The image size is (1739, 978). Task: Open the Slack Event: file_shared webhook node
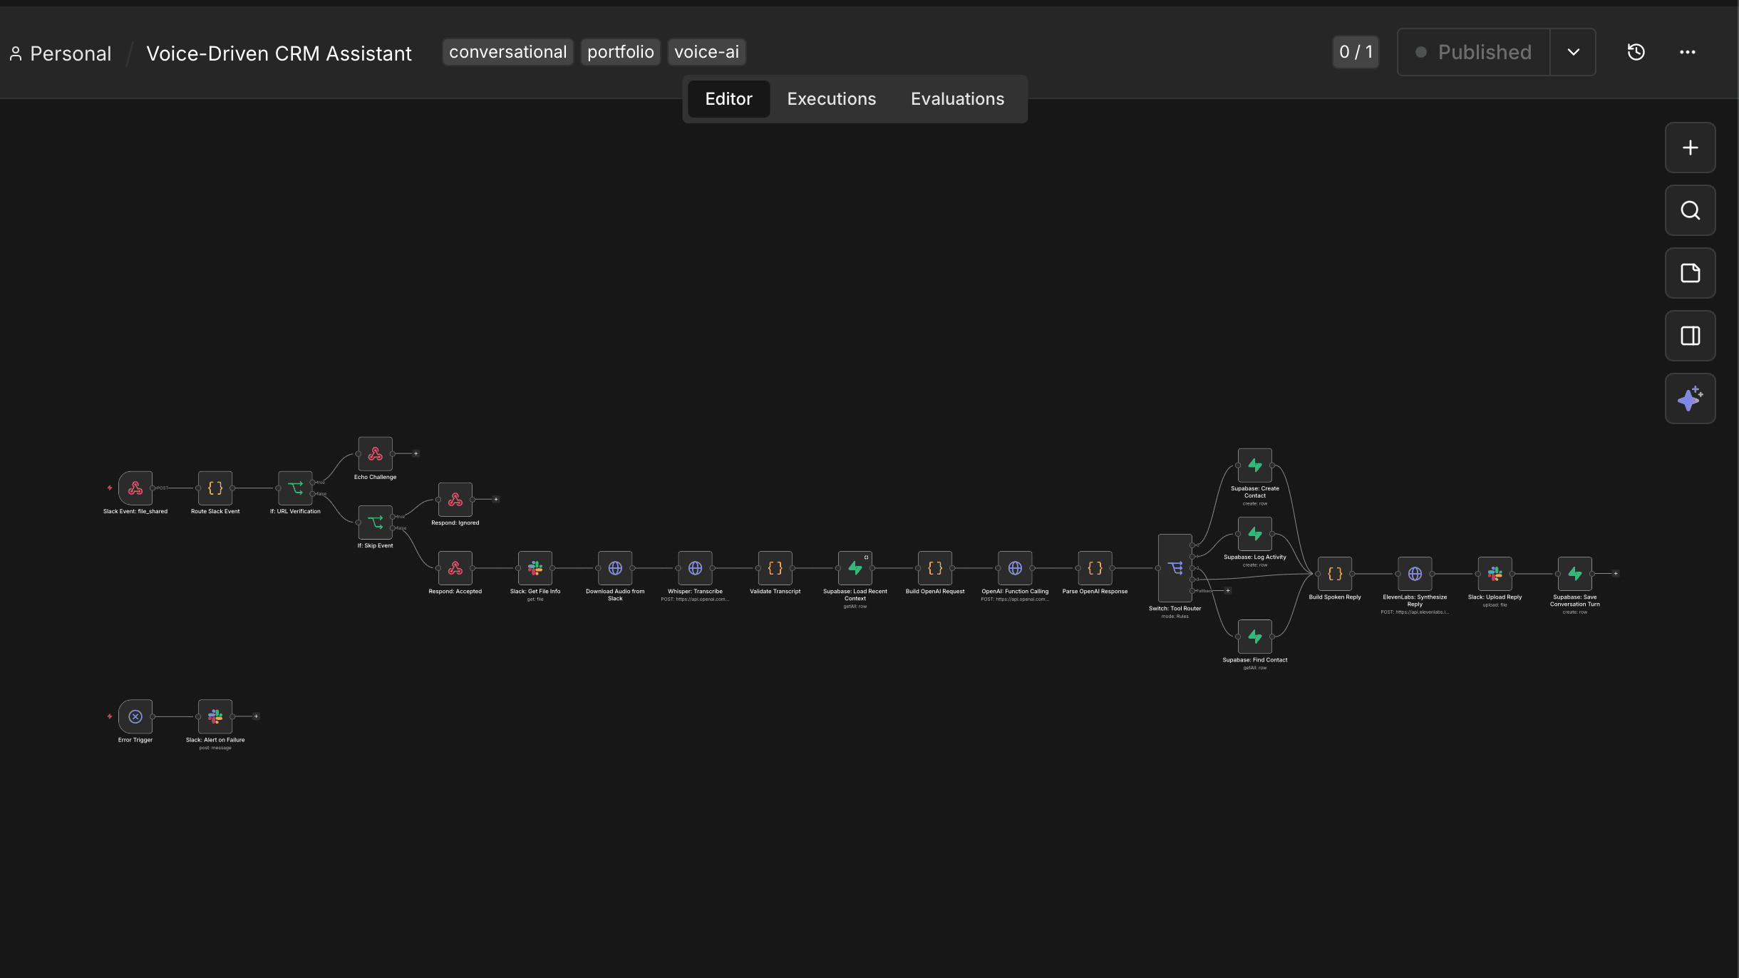click(x=135, y=488)
